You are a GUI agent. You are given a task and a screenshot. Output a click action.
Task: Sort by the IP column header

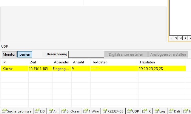(x=14, y=62)
